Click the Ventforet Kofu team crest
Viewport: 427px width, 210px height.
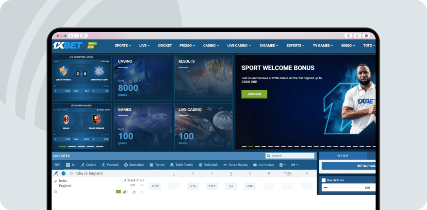pyautogui.click(x=99, y=71)
